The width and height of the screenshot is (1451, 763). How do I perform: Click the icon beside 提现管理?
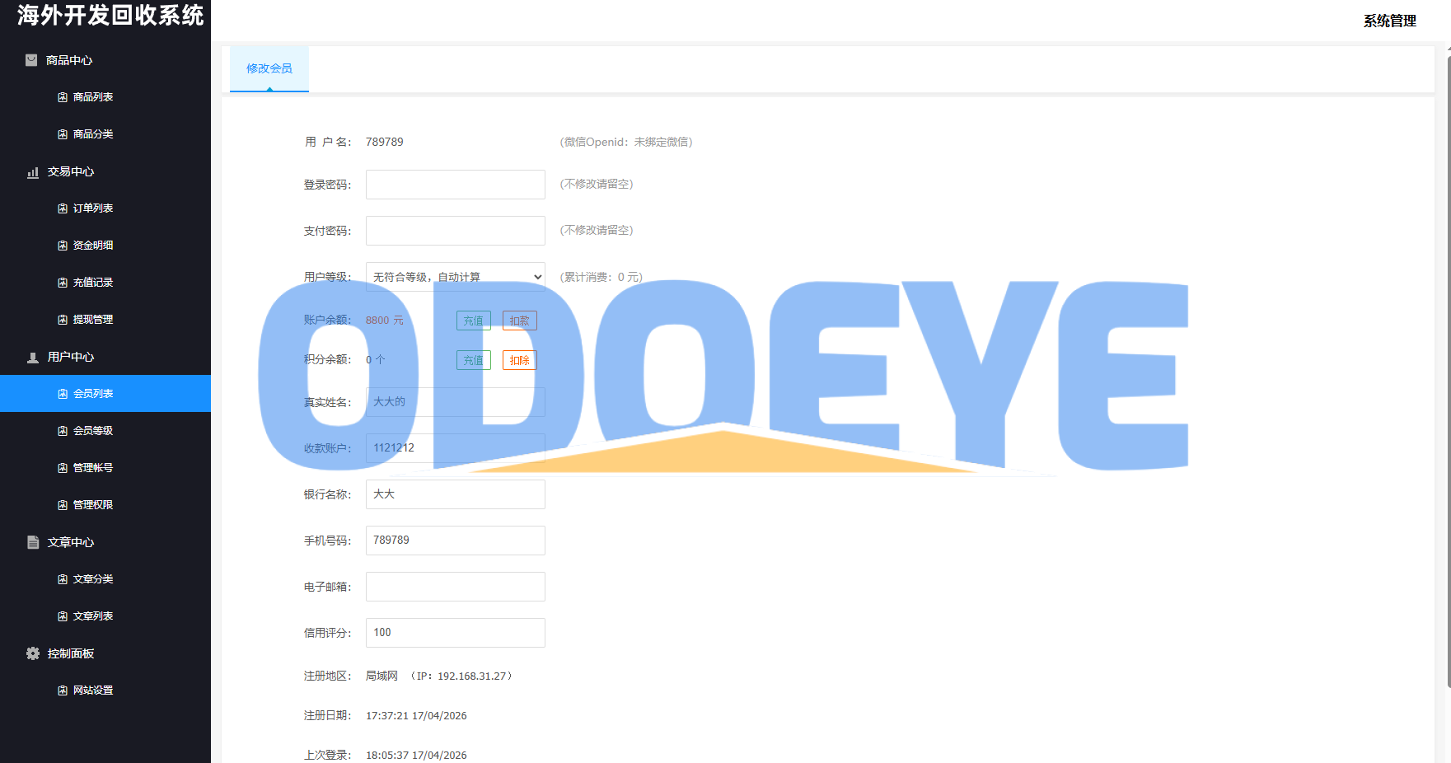tap(63, 320)
